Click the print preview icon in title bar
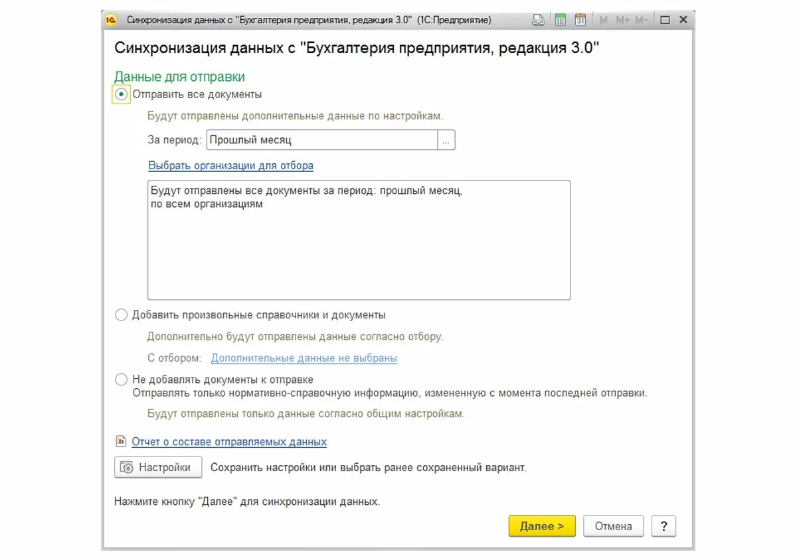Viewport: 797px width, 560px height. click(x=539, y=21)
